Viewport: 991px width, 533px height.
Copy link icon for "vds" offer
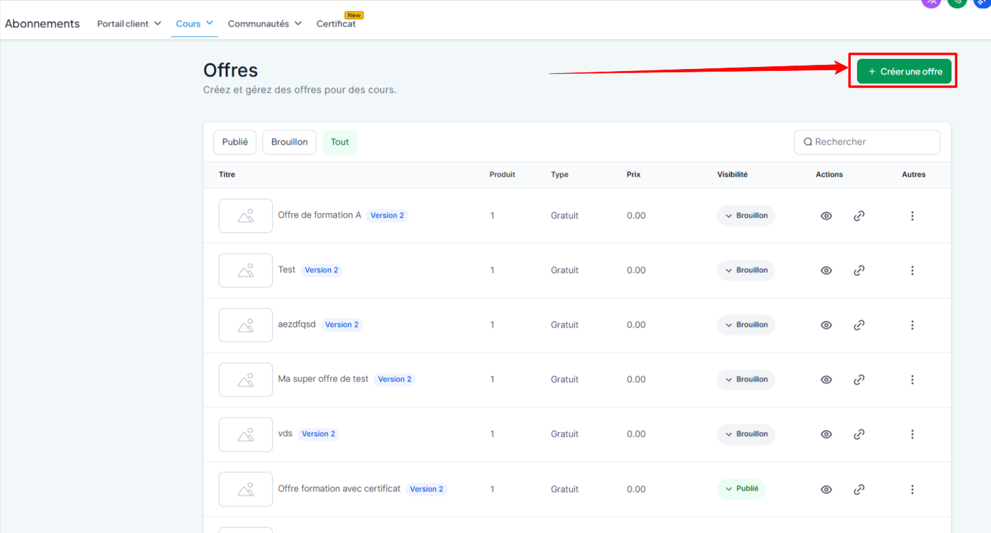(859, 434)
